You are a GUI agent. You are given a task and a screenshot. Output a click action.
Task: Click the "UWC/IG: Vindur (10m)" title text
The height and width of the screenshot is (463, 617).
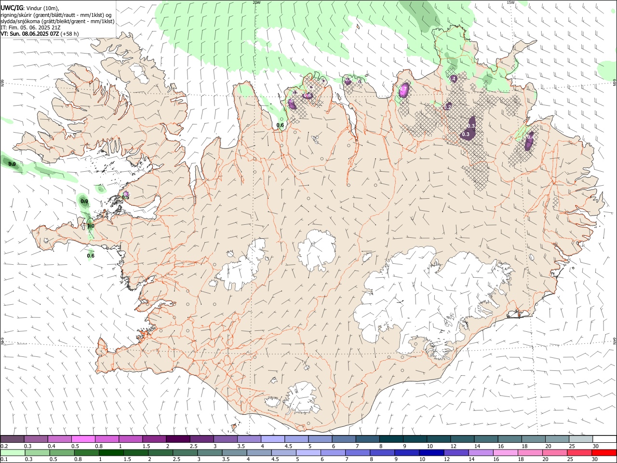[x=30, y=8]
